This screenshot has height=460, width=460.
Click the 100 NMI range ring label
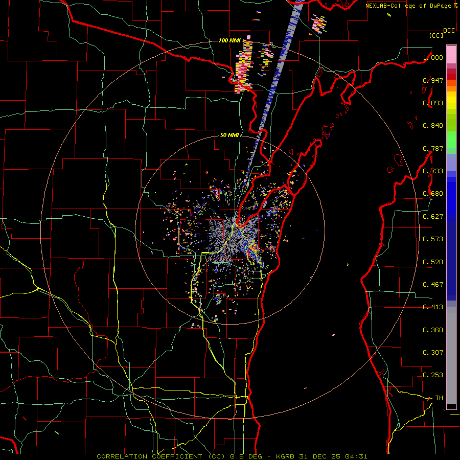pyautogui.click(x=229, y=40)
